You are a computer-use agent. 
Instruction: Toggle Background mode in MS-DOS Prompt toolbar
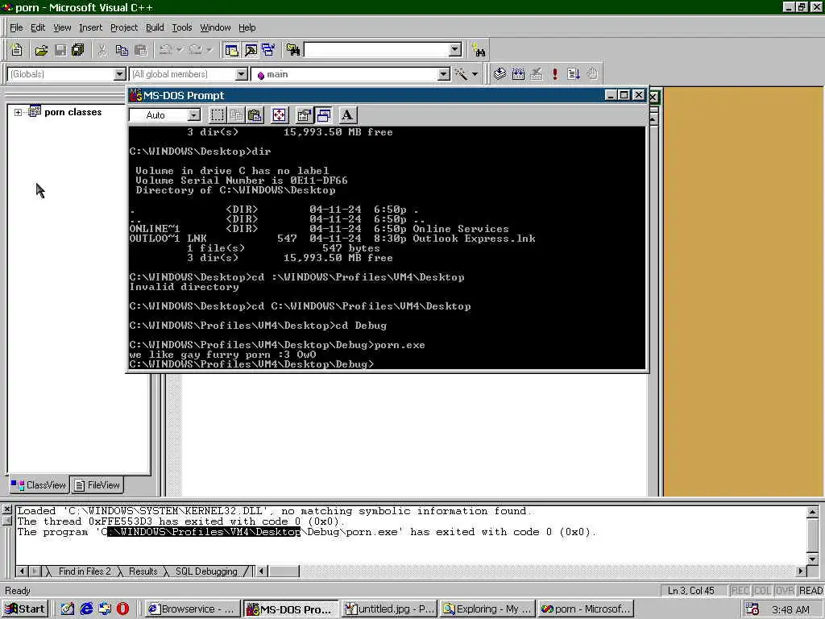coord(324,114)
